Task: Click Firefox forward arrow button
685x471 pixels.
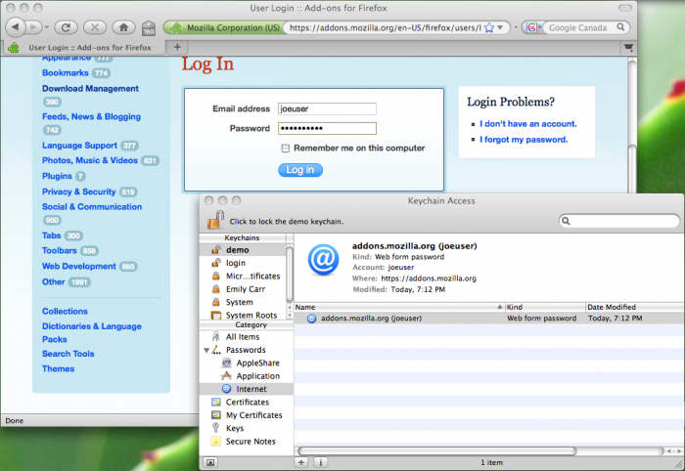Action: click(x=33, y=27)
